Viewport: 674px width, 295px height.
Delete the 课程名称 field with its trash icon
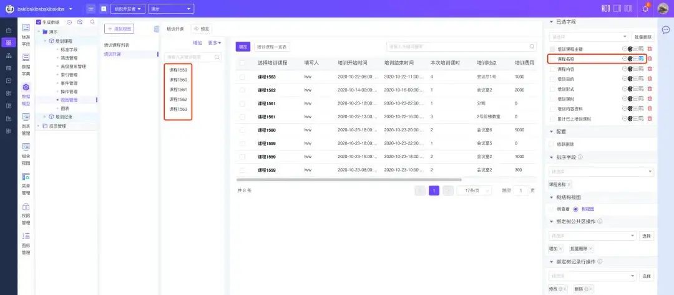[650, 59]
